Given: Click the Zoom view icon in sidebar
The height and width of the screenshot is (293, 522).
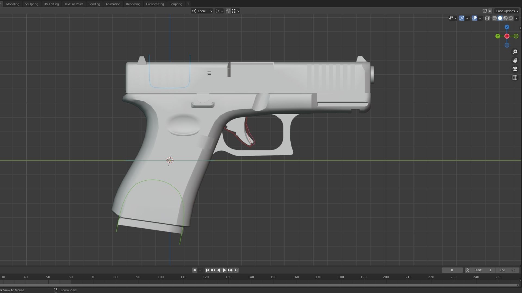Looking at the screenshot, I should [515, 52].
